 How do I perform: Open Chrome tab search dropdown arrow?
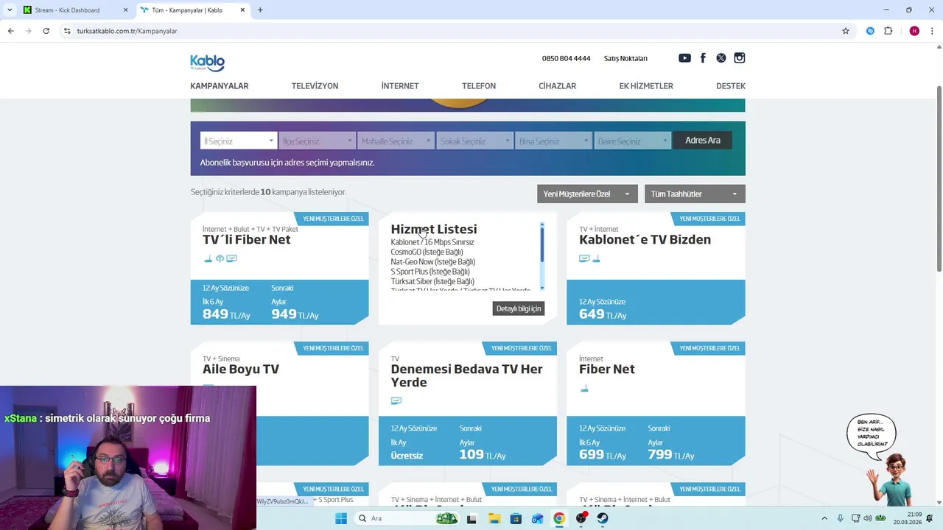click(10, 10)
